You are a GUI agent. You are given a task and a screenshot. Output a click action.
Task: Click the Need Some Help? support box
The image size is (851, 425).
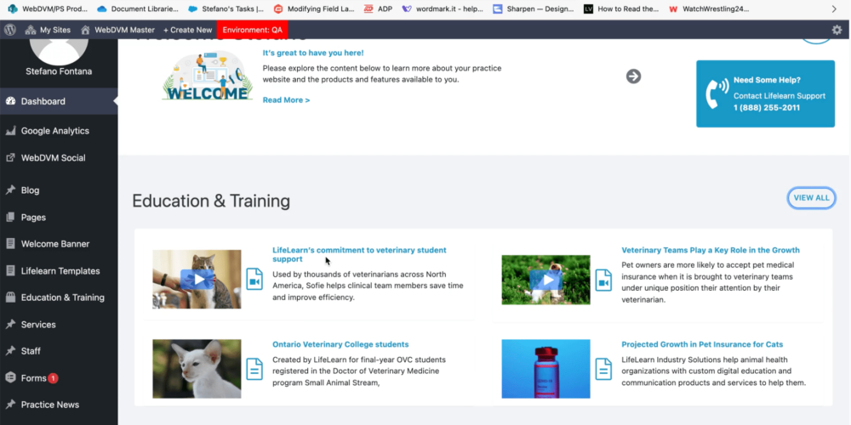click(765, 93)
